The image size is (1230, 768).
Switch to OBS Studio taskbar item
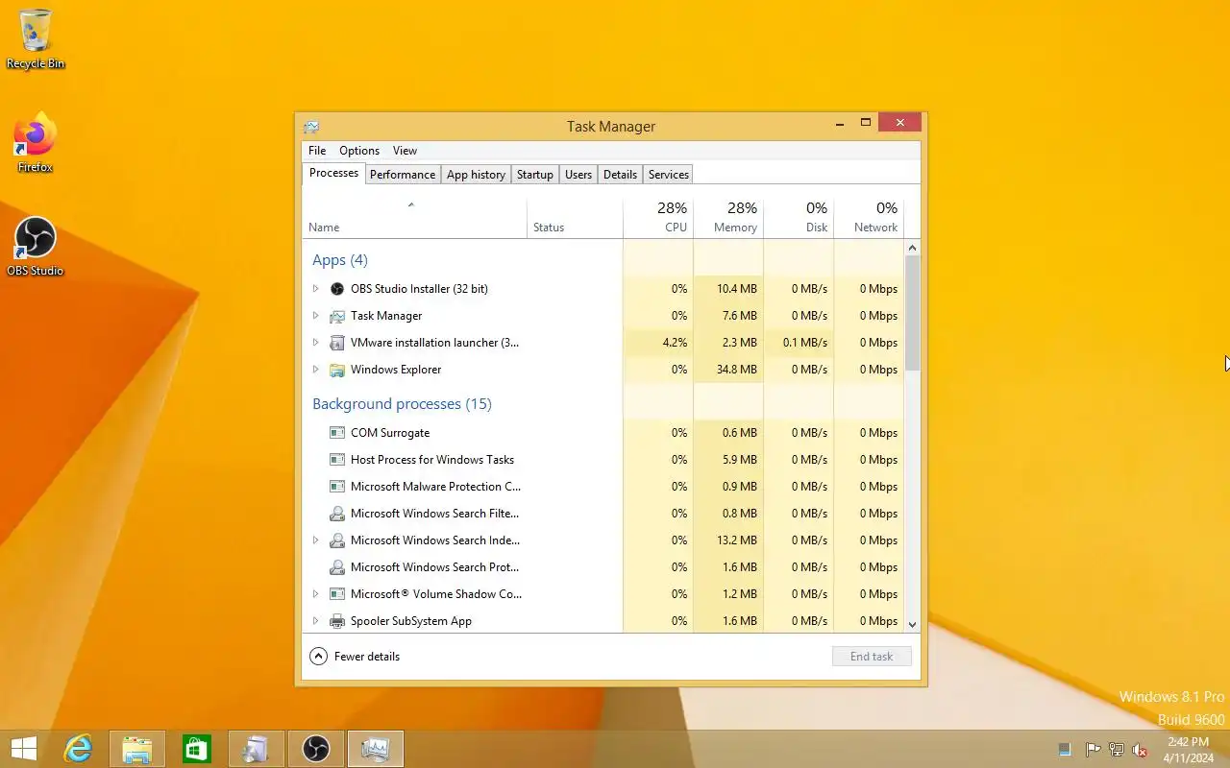[316, 749]
